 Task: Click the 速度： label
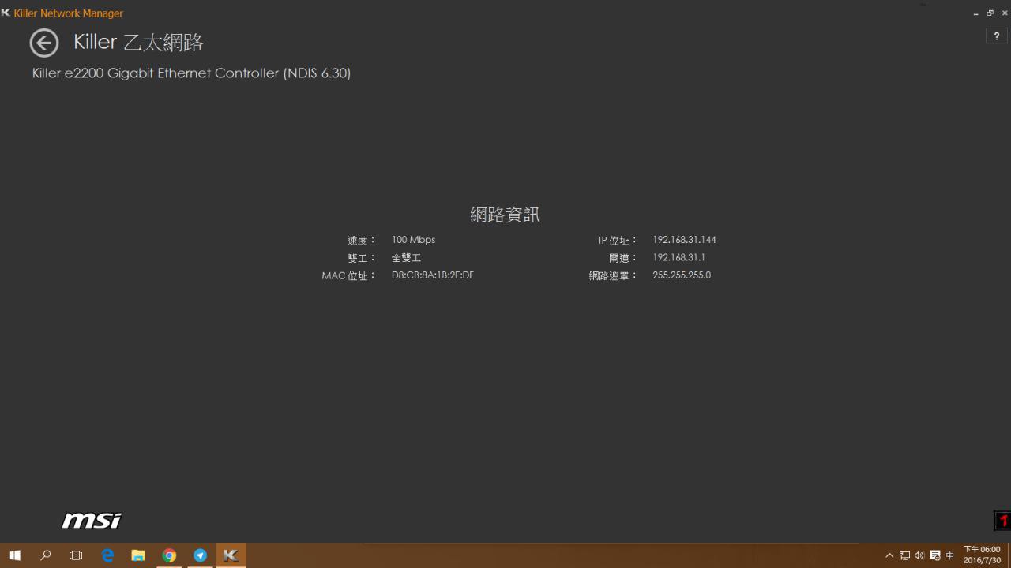(363, 241)
